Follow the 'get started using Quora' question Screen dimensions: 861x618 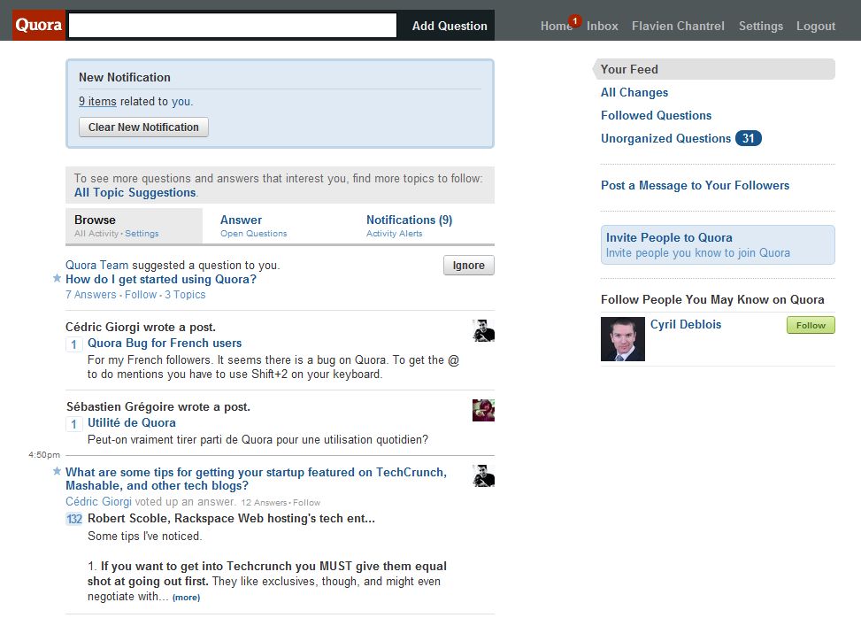click(141, 295)
